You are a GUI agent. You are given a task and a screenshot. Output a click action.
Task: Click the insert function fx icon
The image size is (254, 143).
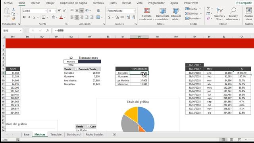48,31
